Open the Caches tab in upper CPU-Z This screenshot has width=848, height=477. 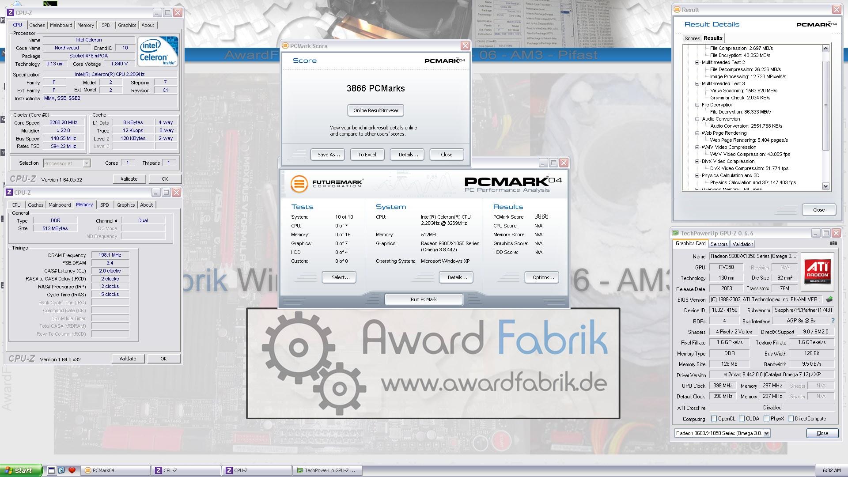pyautogui.click(x=37, y=25)
